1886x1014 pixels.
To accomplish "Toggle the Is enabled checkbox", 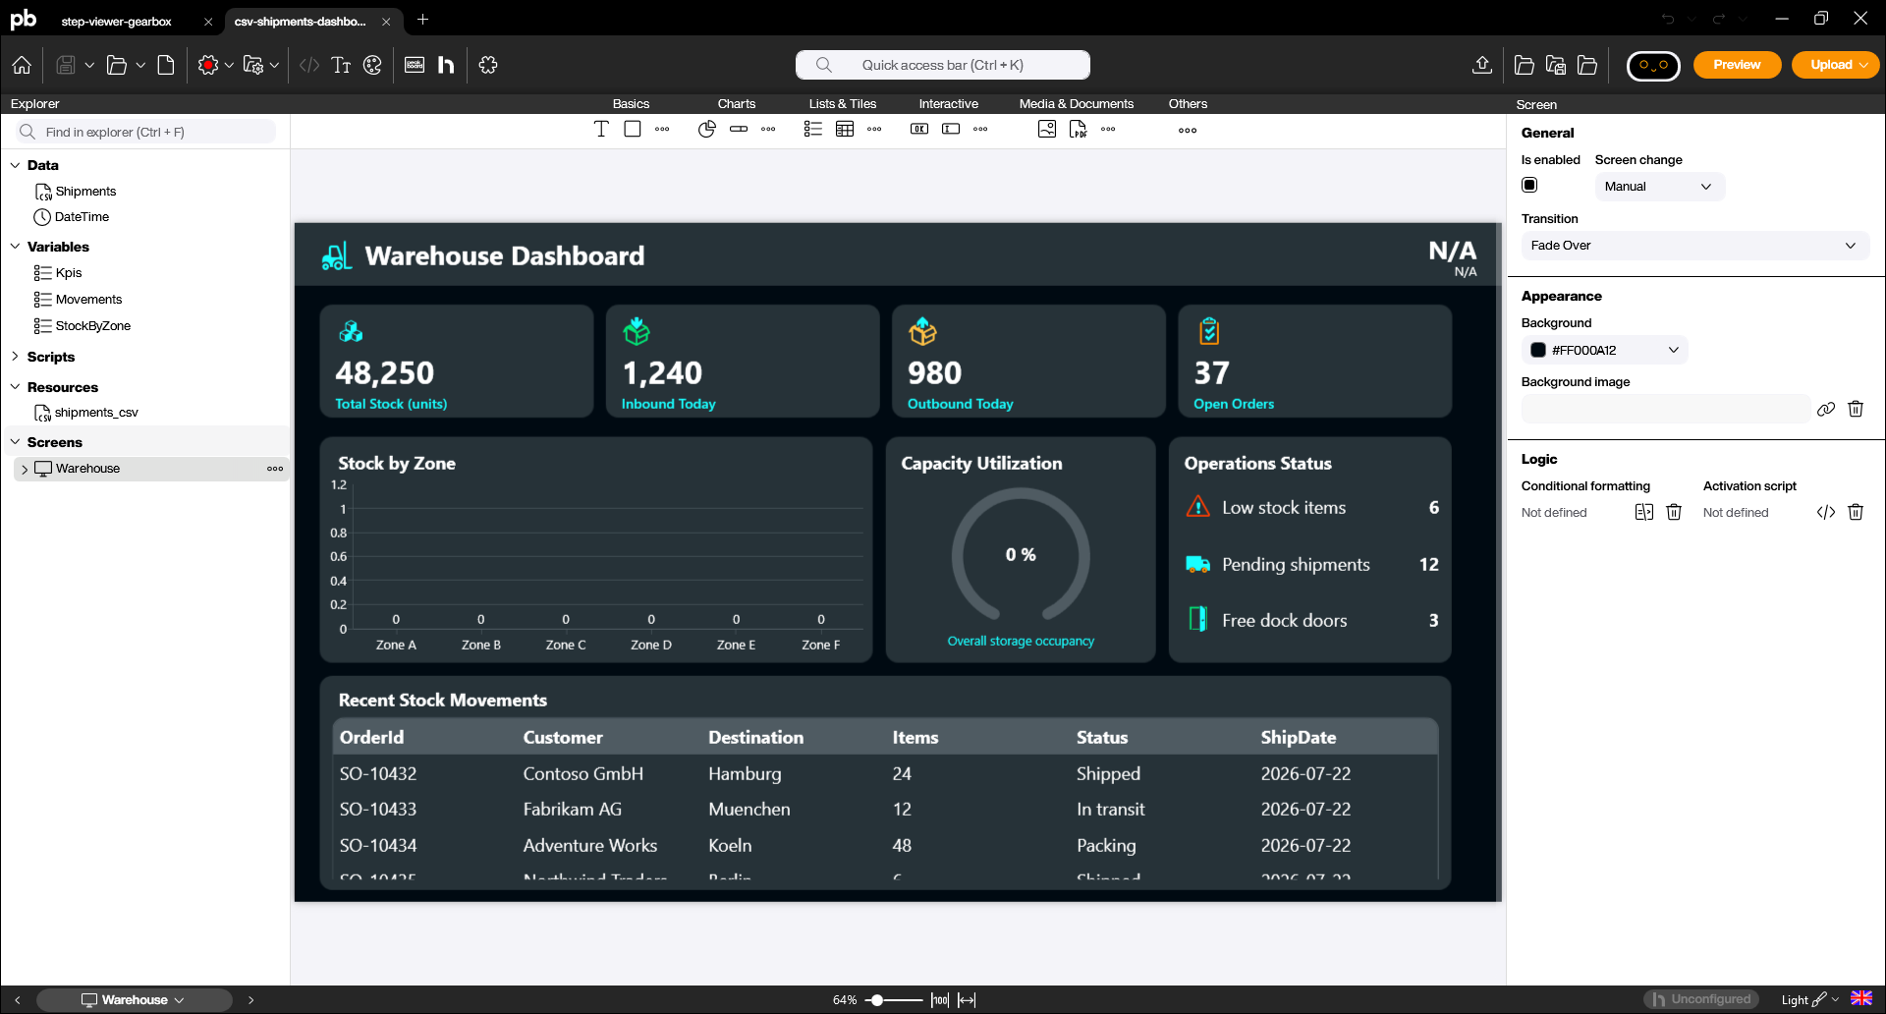I will tap(1529, 185).
